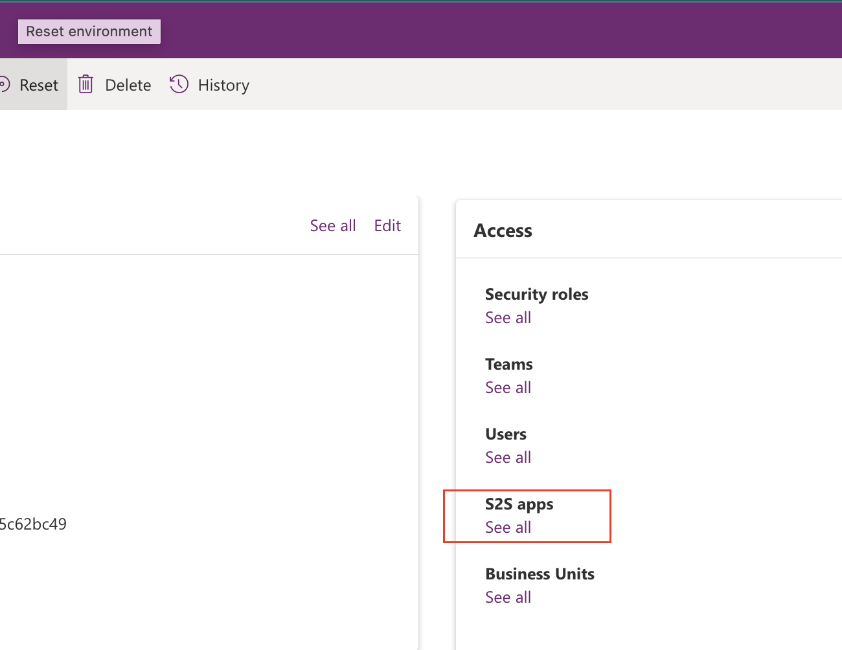842x650 pixels.
Task: Open See all under Users
Action: [508, 457]
